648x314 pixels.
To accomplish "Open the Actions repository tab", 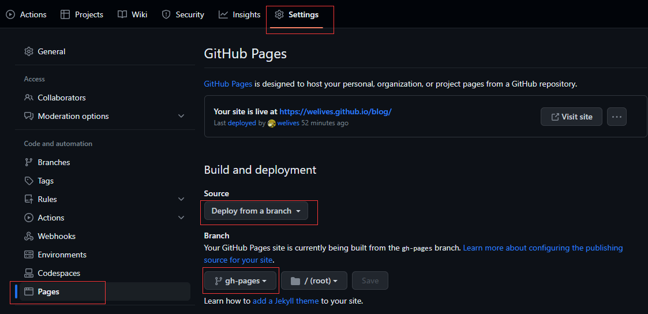I will [x=25, y=14].
